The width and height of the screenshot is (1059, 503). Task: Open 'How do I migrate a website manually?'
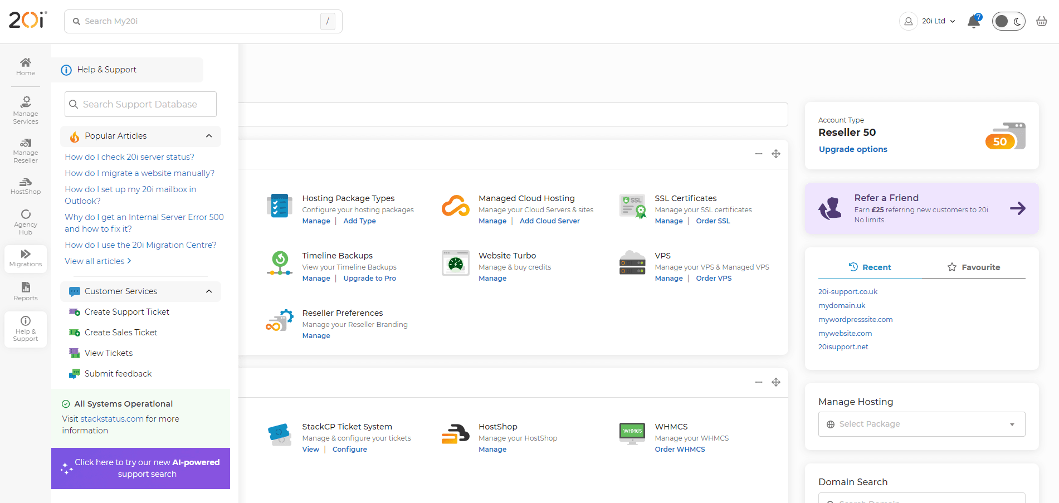(x=139, y=173)
